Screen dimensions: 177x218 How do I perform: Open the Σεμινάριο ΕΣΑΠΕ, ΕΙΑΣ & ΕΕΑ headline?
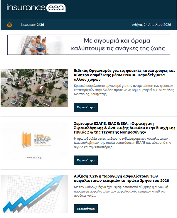click(x=124, y=128)
